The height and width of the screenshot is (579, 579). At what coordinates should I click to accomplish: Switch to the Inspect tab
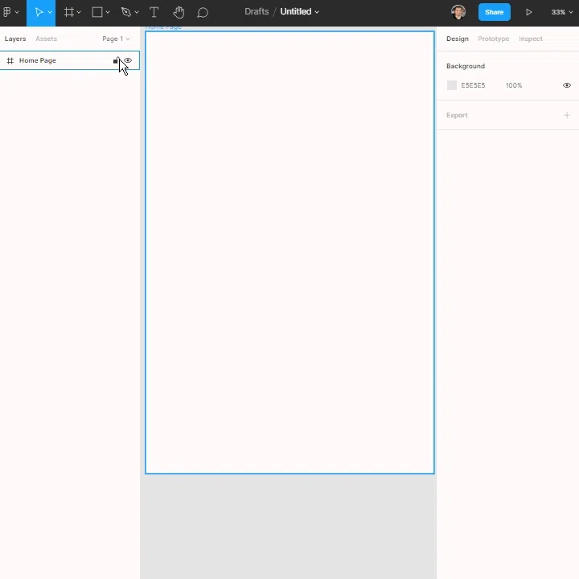pos(531,39)
